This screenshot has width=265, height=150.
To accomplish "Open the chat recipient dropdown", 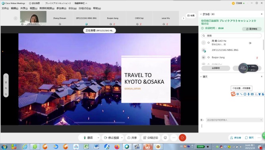I will (x=234, y=120).
